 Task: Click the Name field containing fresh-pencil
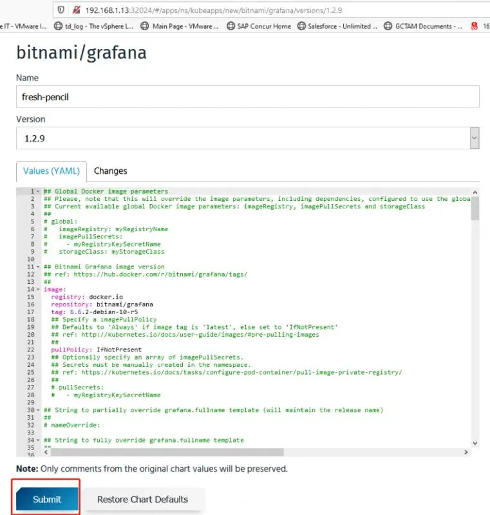pyautogui.click(x=248, y=97)
